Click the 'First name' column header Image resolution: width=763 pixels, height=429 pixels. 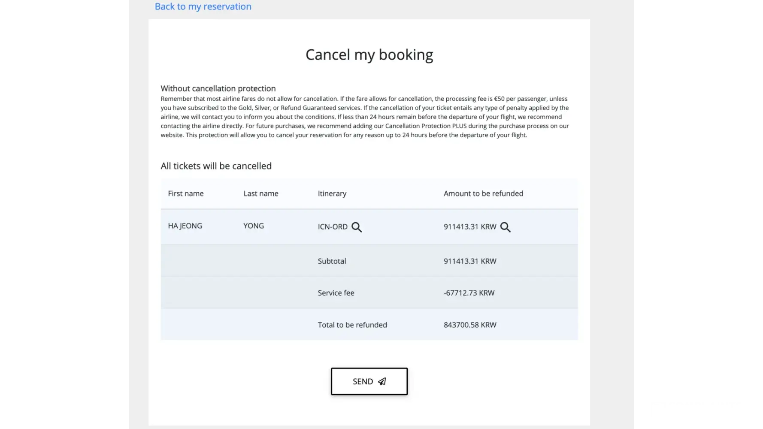point(185,193)
